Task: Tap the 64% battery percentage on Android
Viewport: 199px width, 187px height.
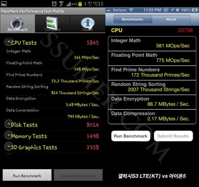Action: 75,4
